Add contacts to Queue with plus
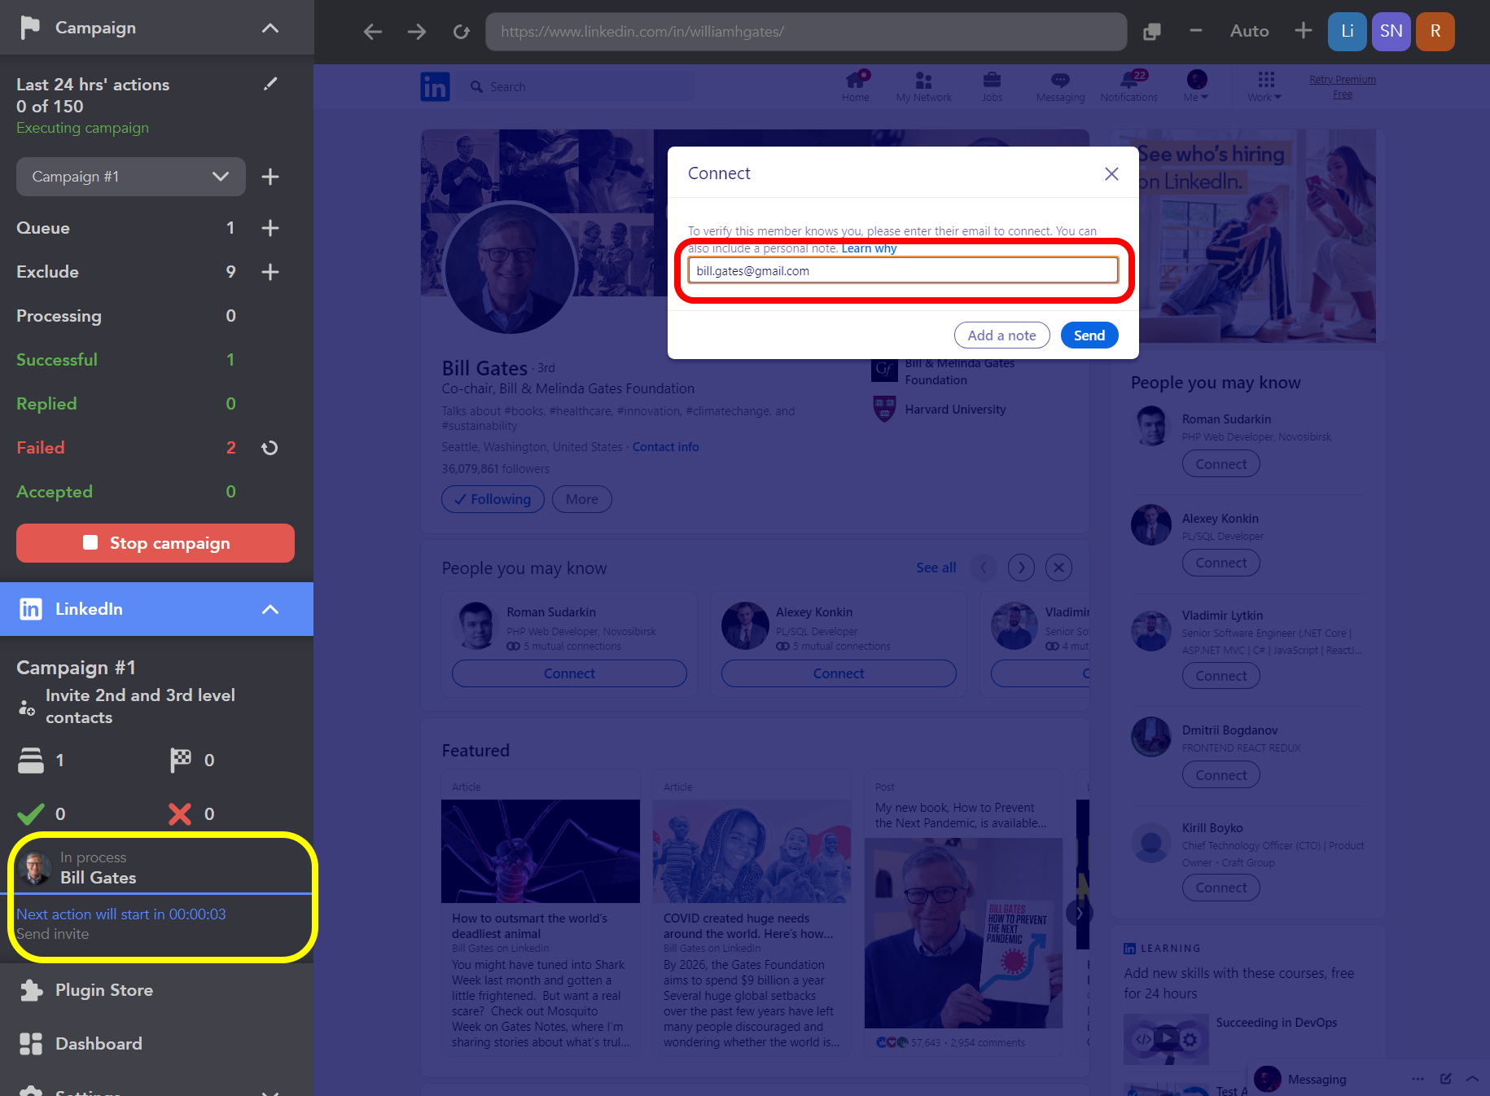This screenshot has width=1490, height=1096. click(270, 228)
